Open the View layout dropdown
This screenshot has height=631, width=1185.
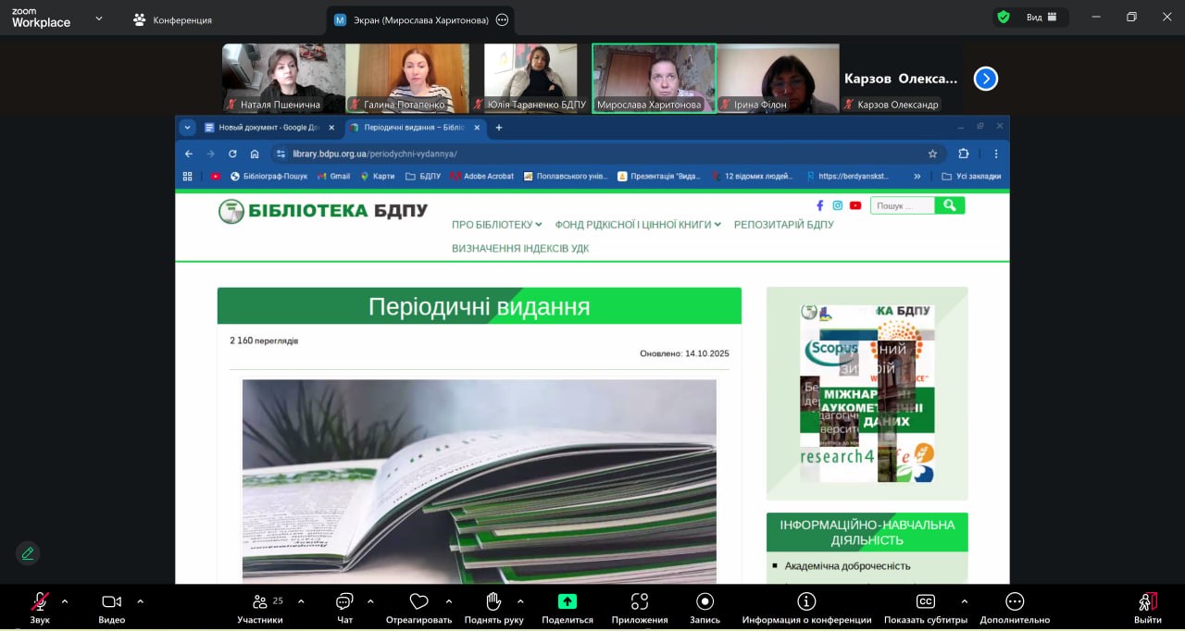[x=1041, y=17]
